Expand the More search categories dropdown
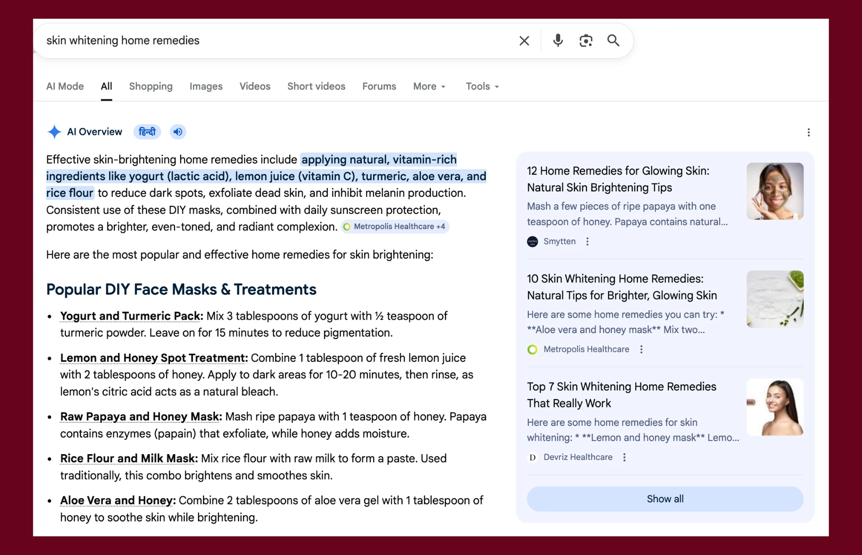 pyautogui.click(x=429, y=86)
